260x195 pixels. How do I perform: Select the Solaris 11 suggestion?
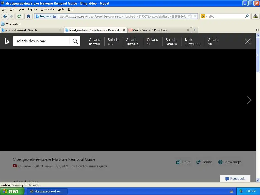pyautogui.click(x=152, y=42)
